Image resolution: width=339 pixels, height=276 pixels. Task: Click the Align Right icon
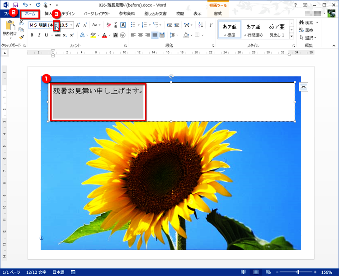(148, 35)
